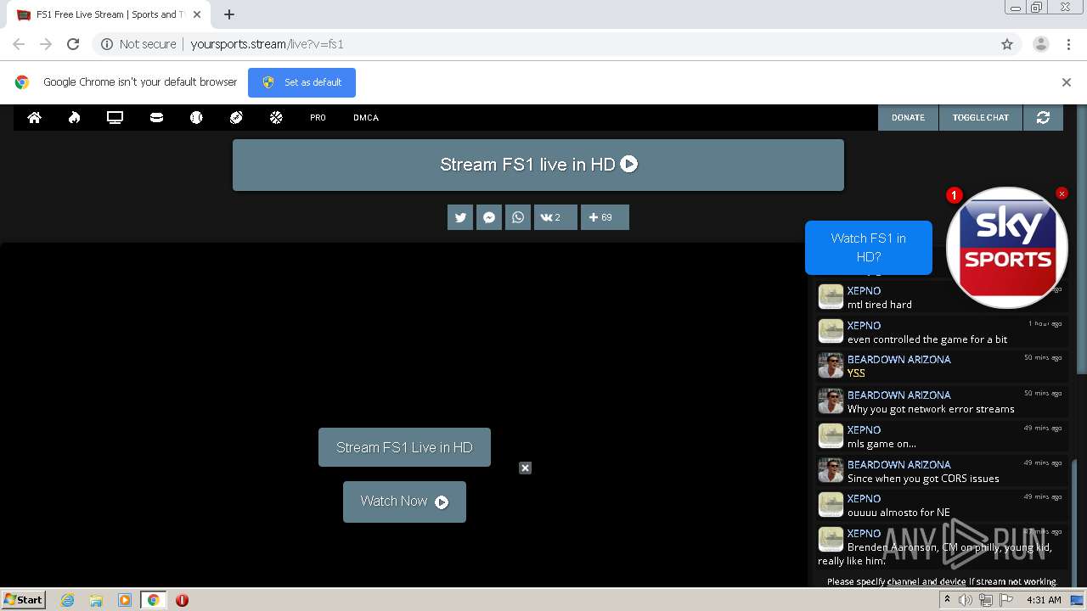This screenshot has height=611, width=1087.
Task: Go to the home page icon
Action: pos(34,118)
